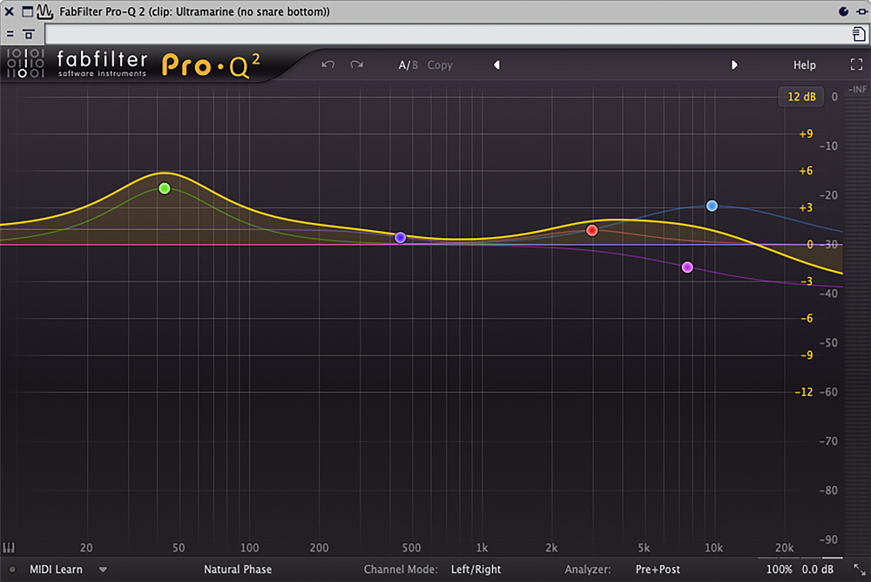Go to next preset with right arrow
871x582 pixels.
[734, 64]
